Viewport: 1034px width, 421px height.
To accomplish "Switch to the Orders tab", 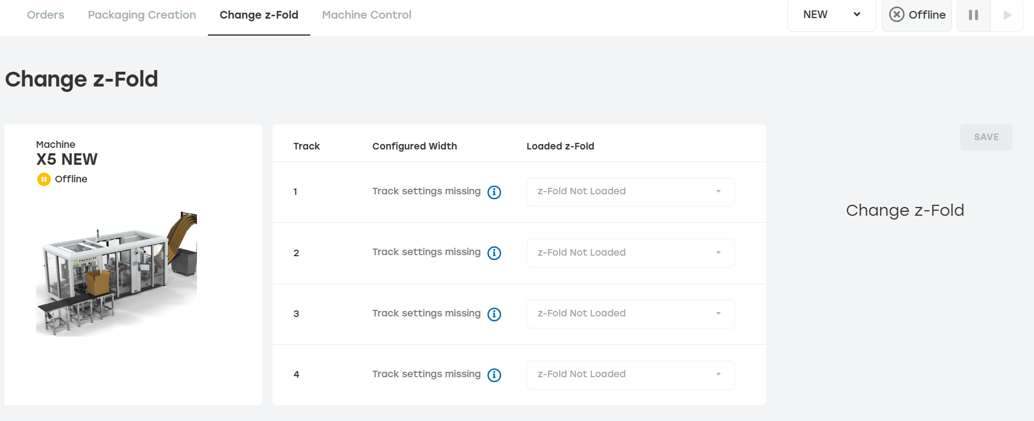I will (45, 15).
